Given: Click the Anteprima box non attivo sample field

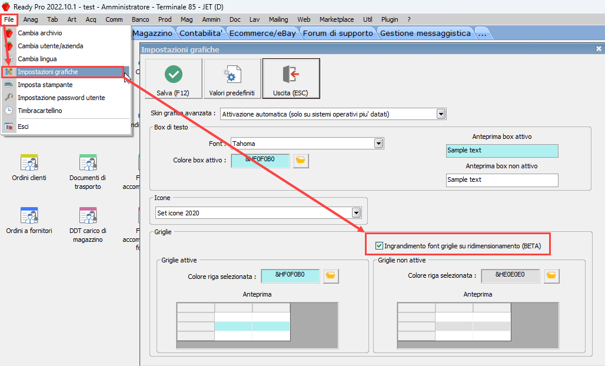Looking at the screenshot, I should (502, 180).
